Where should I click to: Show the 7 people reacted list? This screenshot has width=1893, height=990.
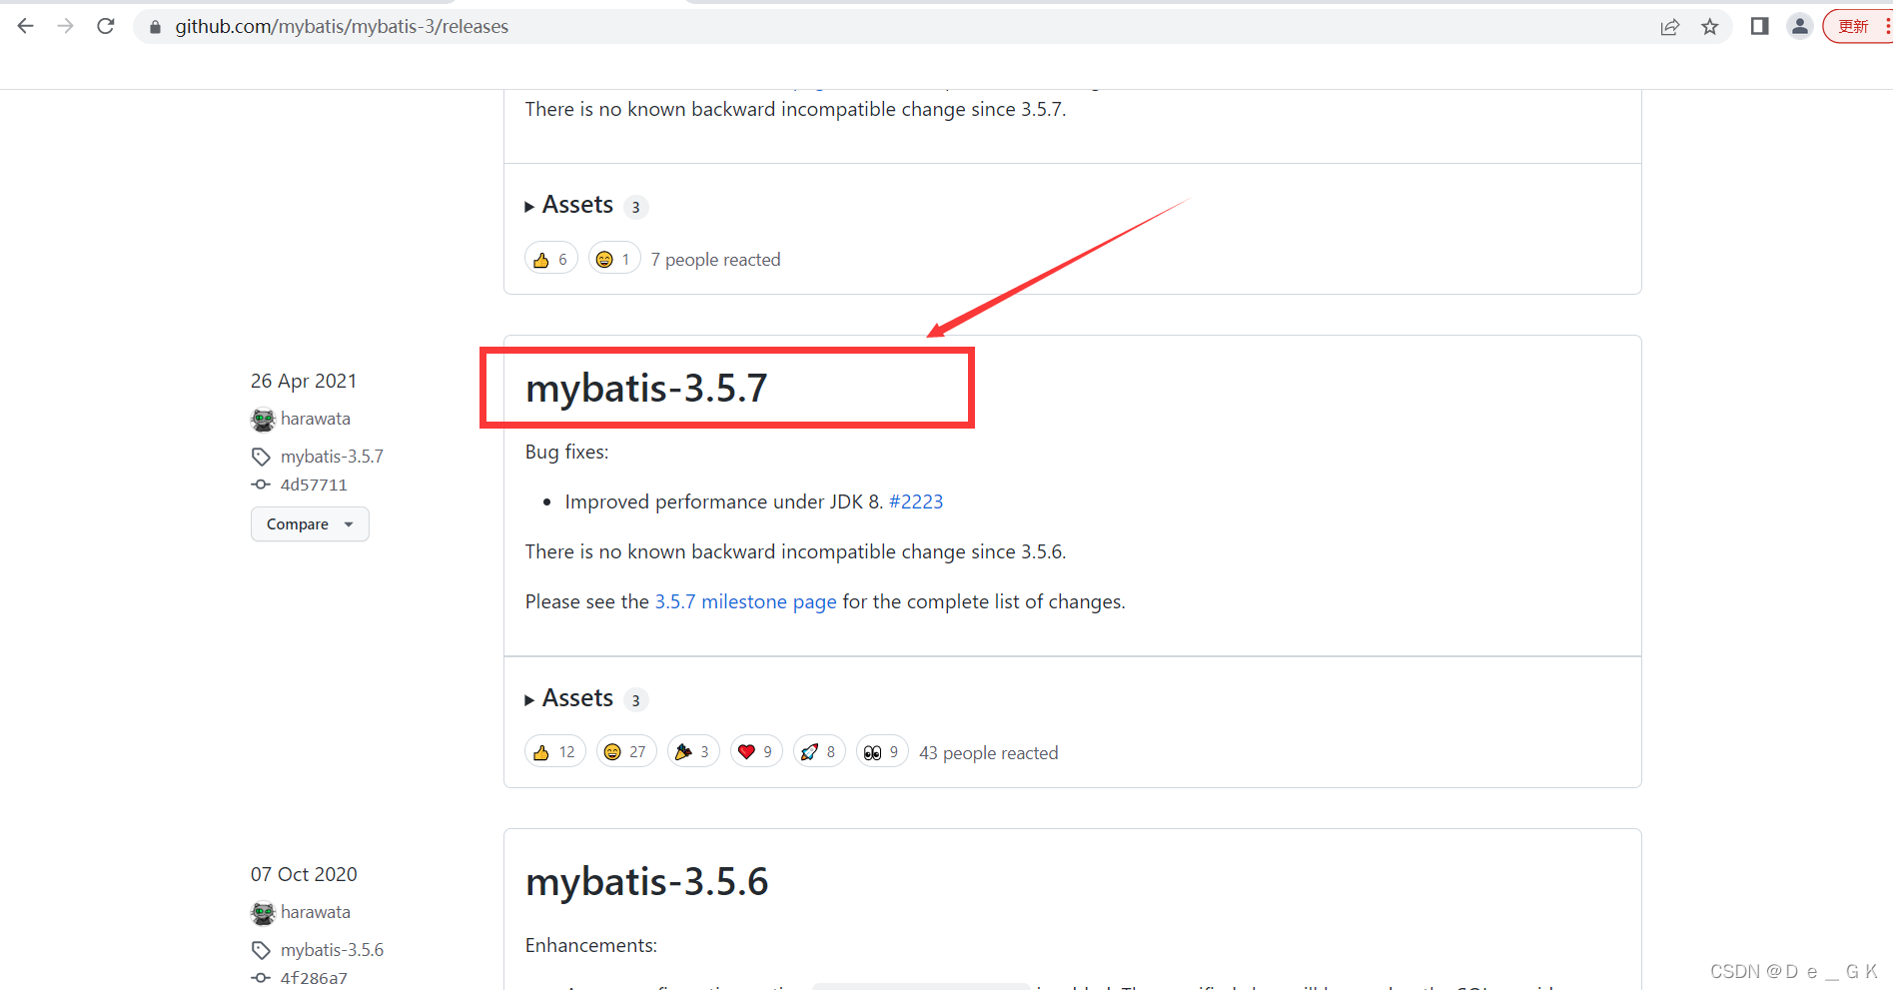(715, 260)
